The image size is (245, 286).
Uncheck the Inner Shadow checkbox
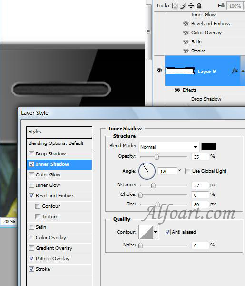click(x=31, y=164)
